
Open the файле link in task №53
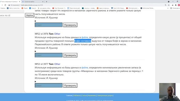tap(85, 68)
